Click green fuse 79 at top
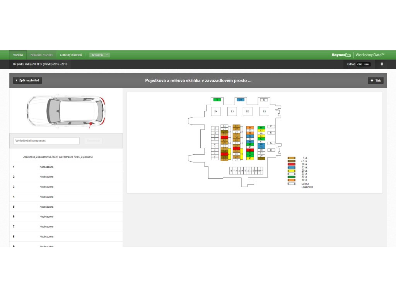396x297 pixels. click(217, 100)
